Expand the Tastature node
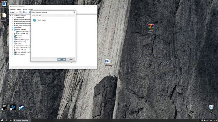Image resolution: width=218 pixels, height=122 pixels. point(13,44)
